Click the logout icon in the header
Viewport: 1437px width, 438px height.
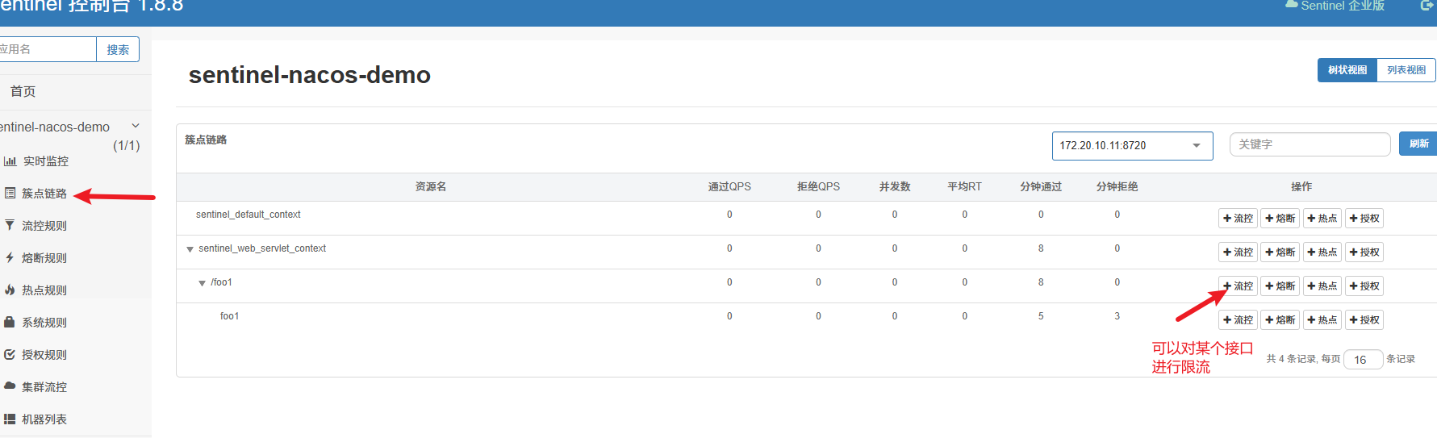[1427, 6]
